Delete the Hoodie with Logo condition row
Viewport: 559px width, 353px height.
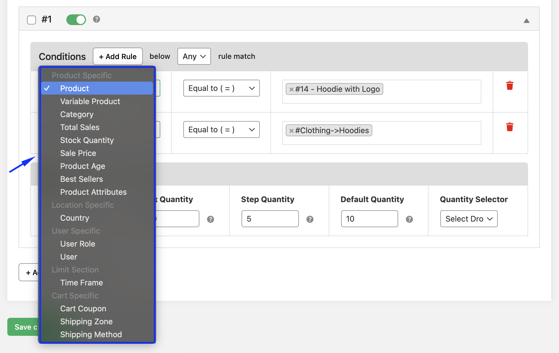point(510,86)
